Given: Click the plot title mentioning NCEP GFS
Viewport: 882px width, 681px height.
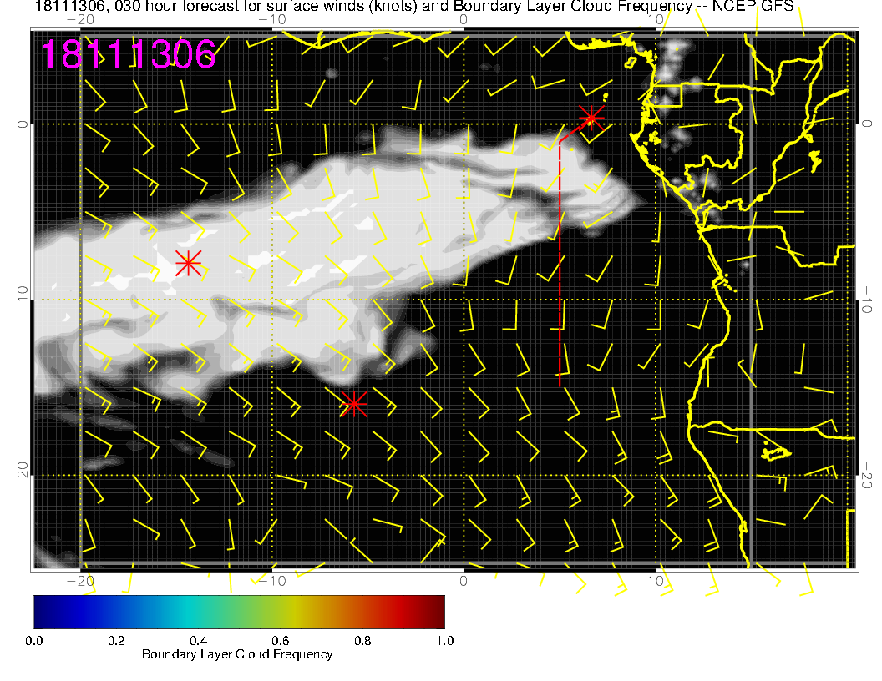Looking at the screenshot, I should click(414, 6).
